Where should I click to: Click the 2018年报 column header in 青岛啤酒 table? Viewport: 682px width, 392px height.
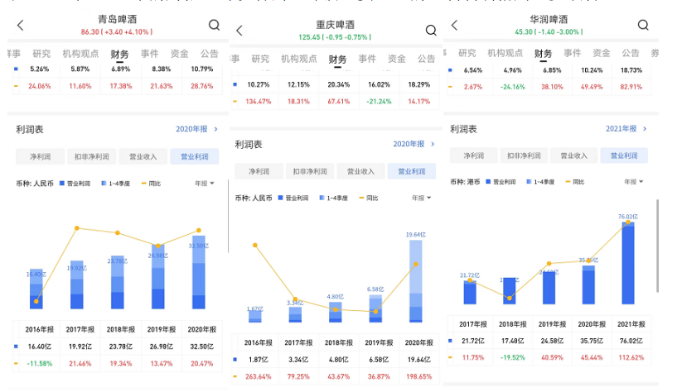click(x=120, y=329)
